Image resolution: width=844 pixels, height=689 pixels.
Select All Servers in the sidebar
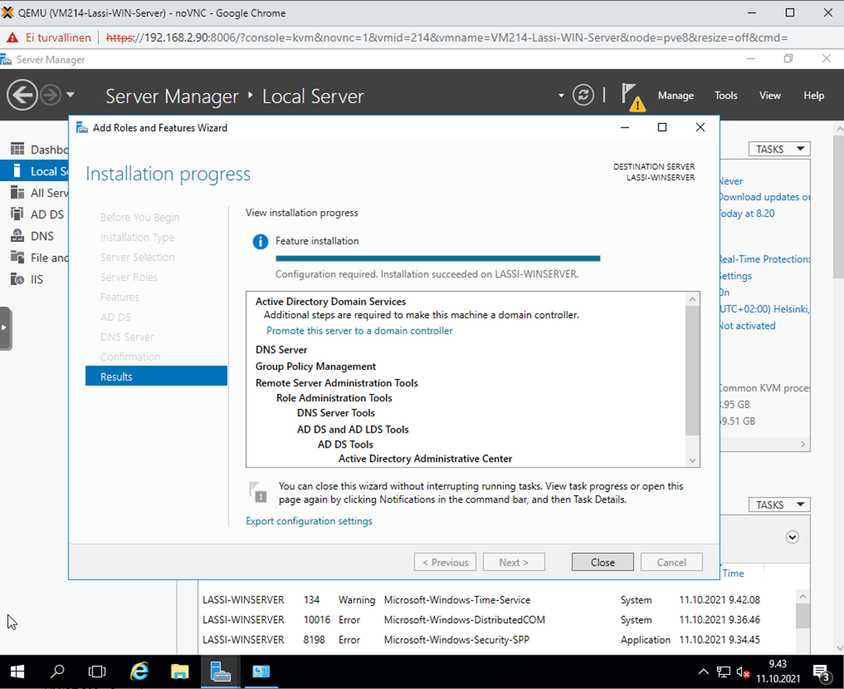pos(35,193)
